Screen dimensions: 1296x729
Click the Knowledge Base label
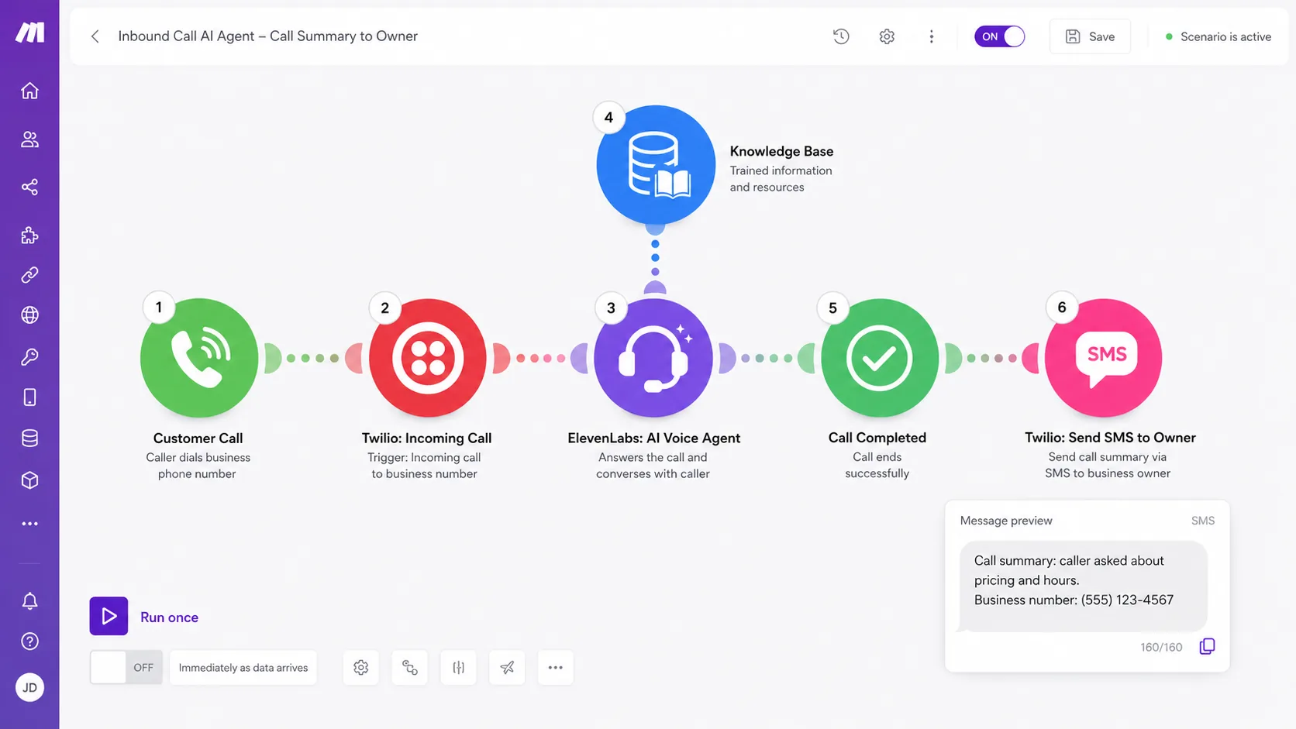[x=781, y=151]
